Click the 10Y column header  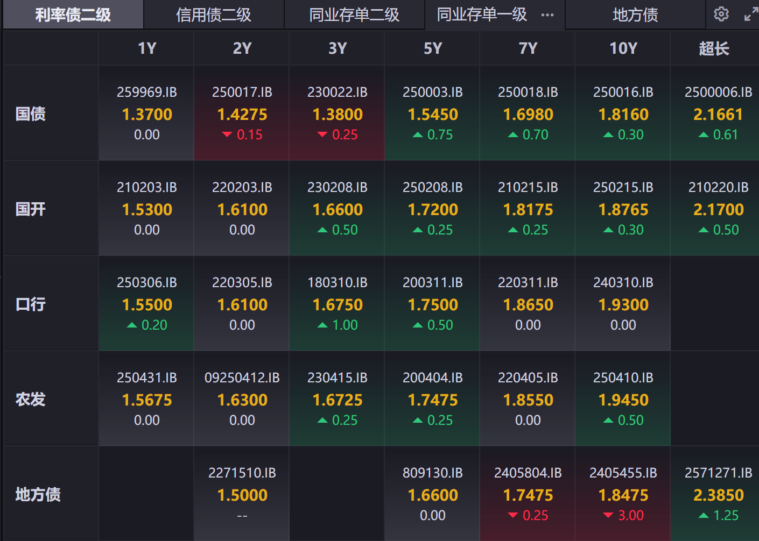tap(623, 48)
